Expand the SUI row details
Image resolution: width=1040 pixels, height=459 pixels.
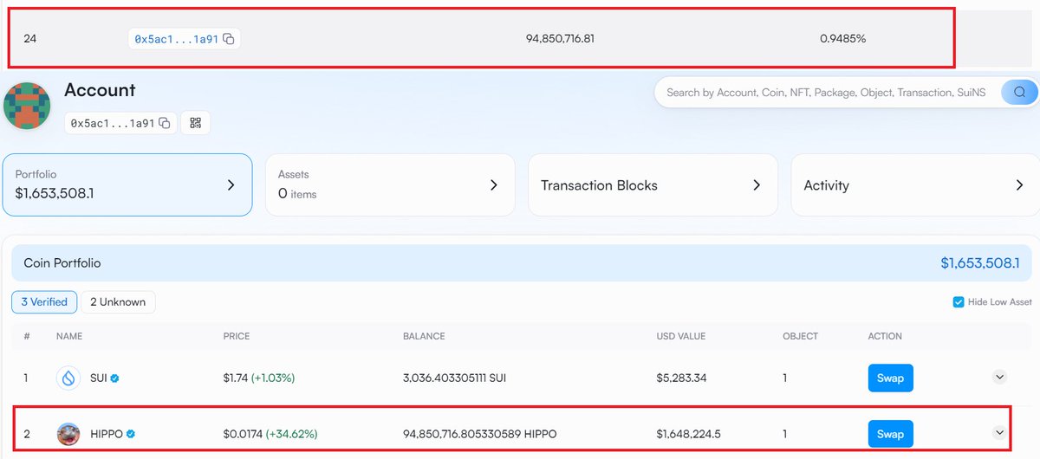(999, 377)
